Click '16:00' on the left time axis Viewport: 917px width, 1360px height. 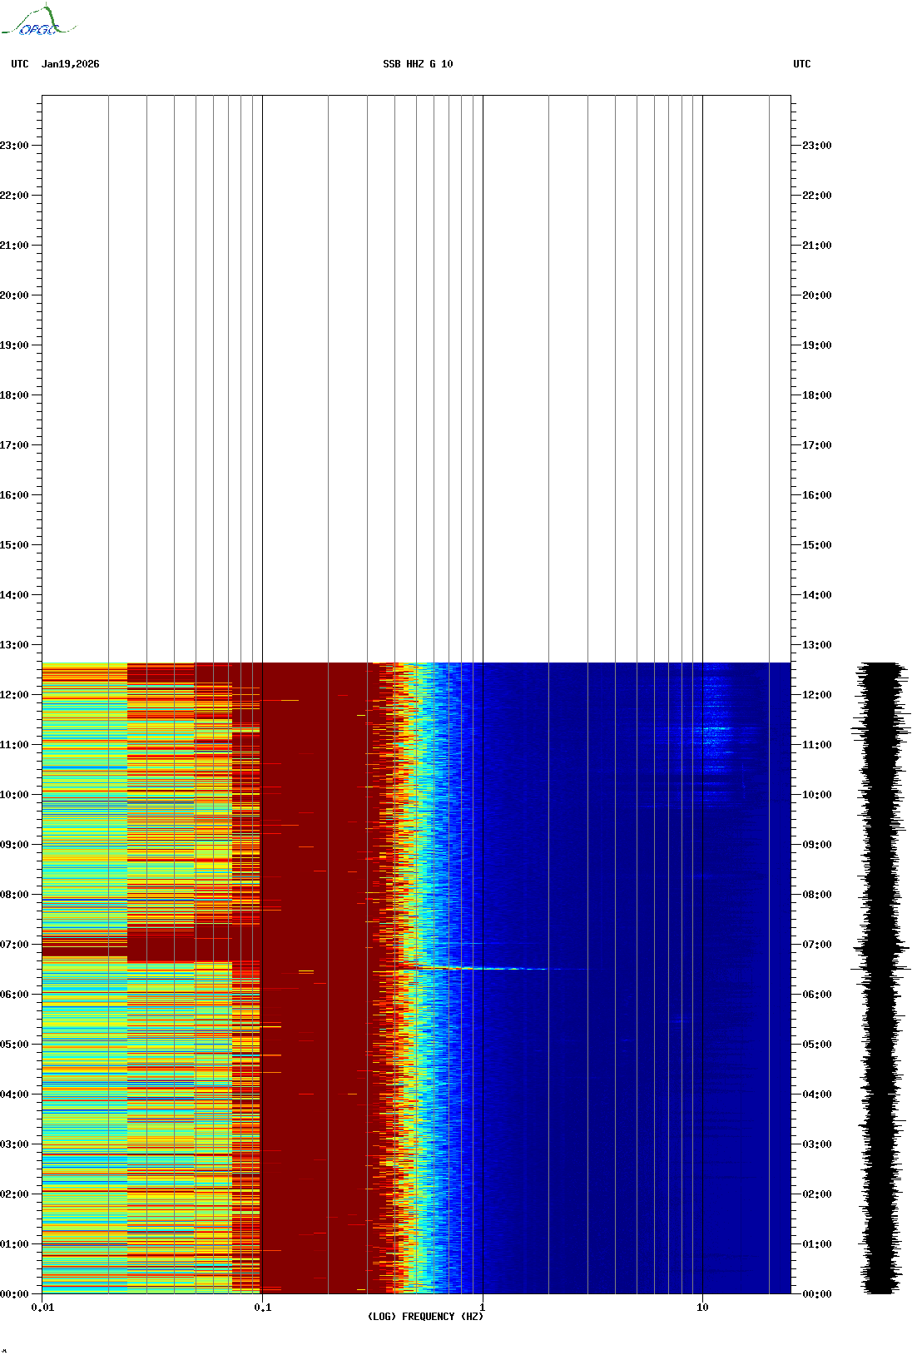click(x=14, y=495)
